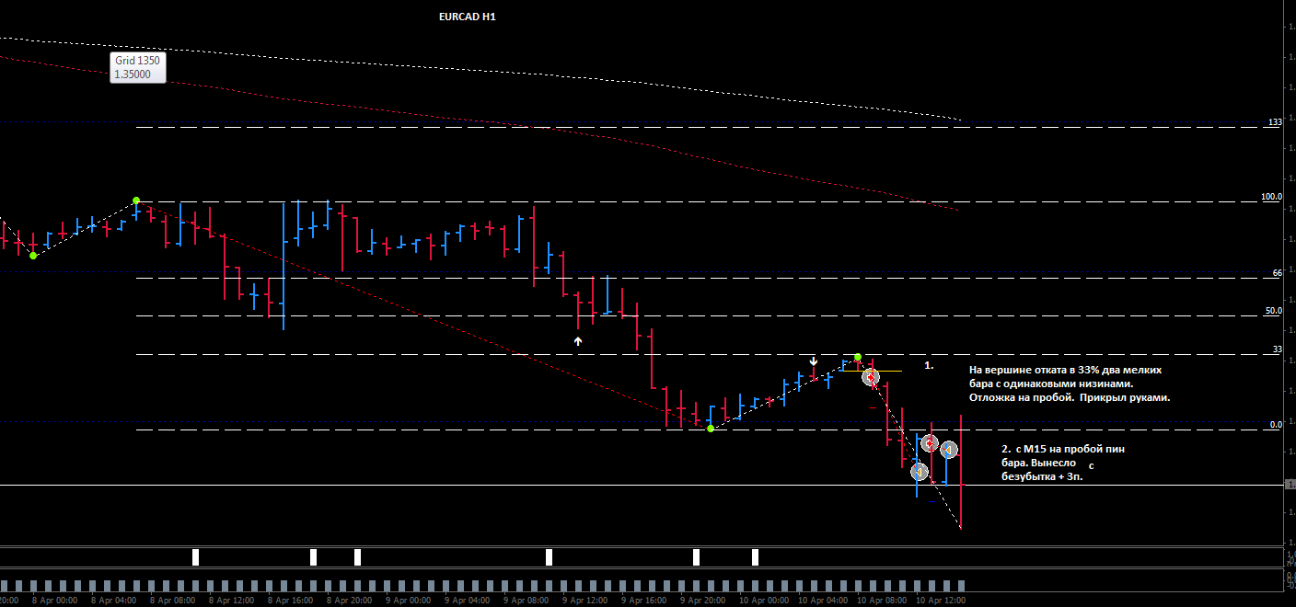Screen dimensions: 1296x607
Task: Click the '9 Apr 08:00' time axis label
Action: [x=526, y=600]
